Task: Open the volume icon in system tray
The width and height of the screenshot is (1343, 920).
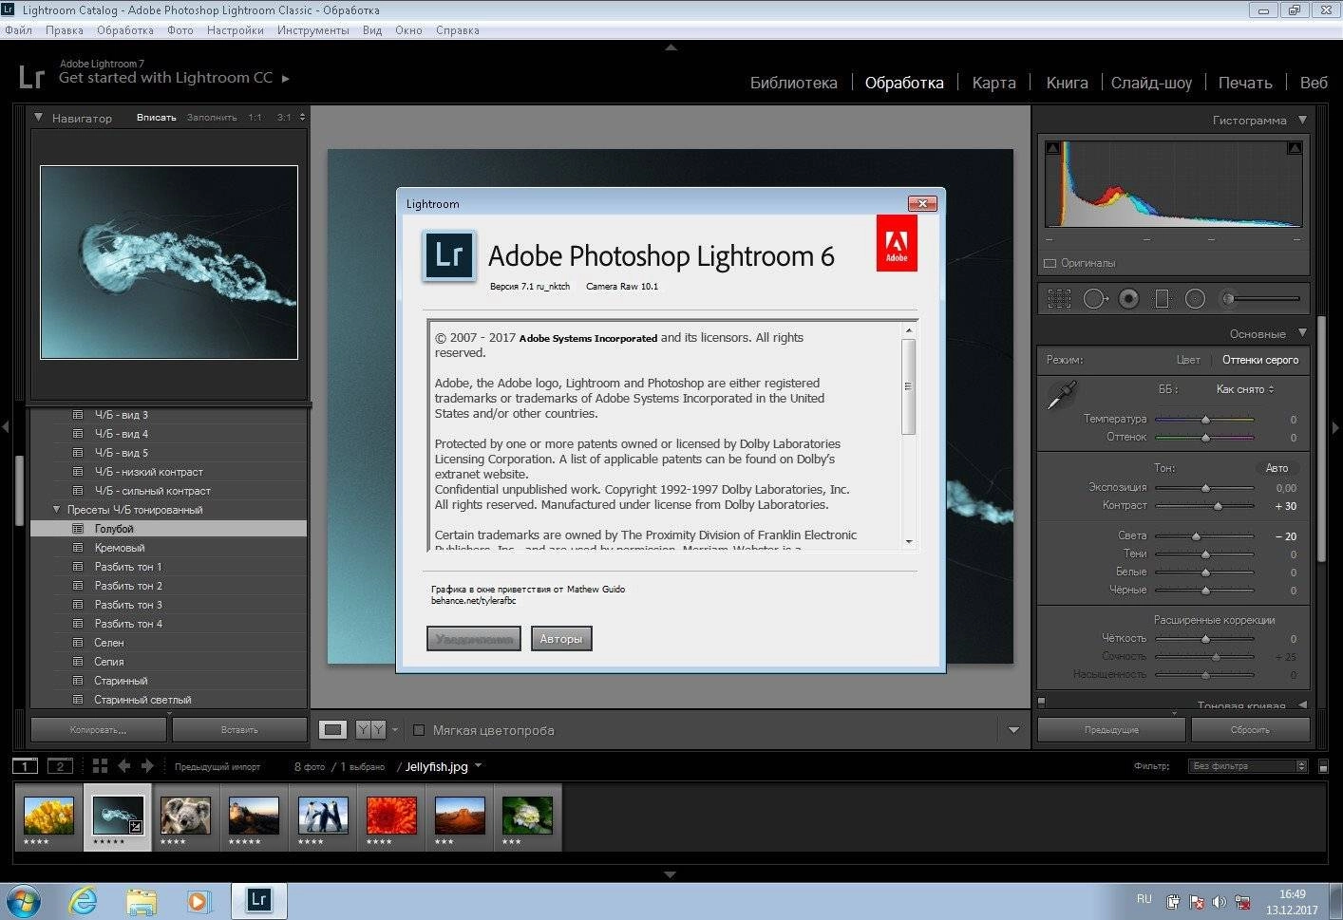Action: coord(1219,902)
